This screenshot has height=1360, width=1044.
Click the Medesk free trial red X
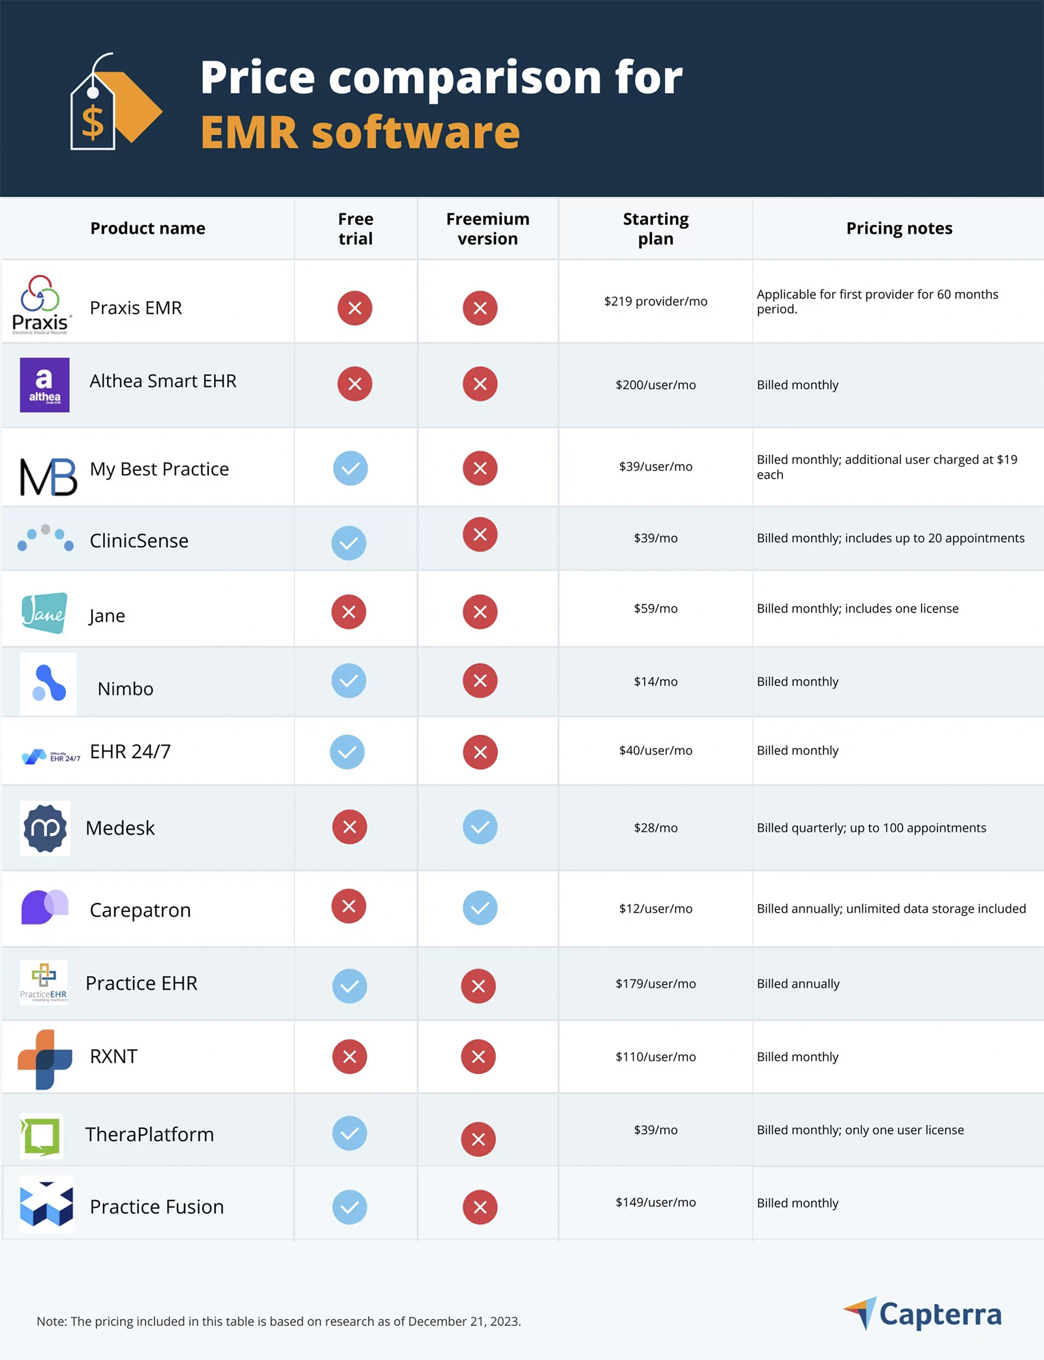[x=350, y=827]
